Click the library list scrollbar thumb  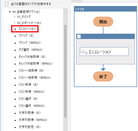pyautogui.click(x=65, y=71)
